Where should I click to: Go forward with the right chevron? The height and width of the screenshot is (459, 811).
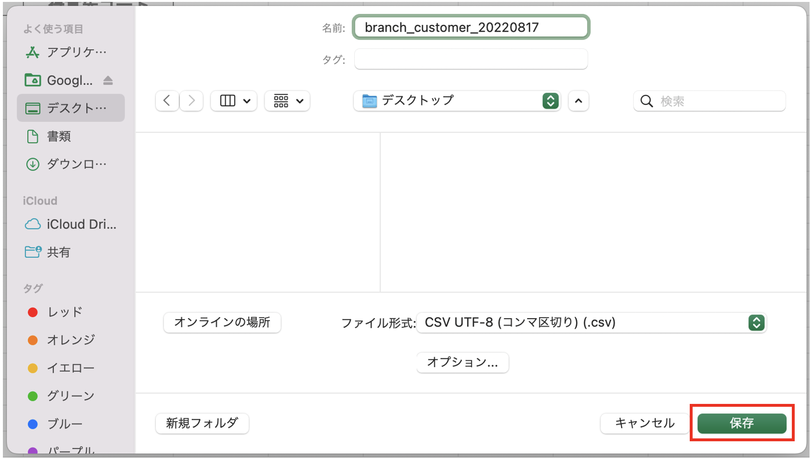point(191,101)
